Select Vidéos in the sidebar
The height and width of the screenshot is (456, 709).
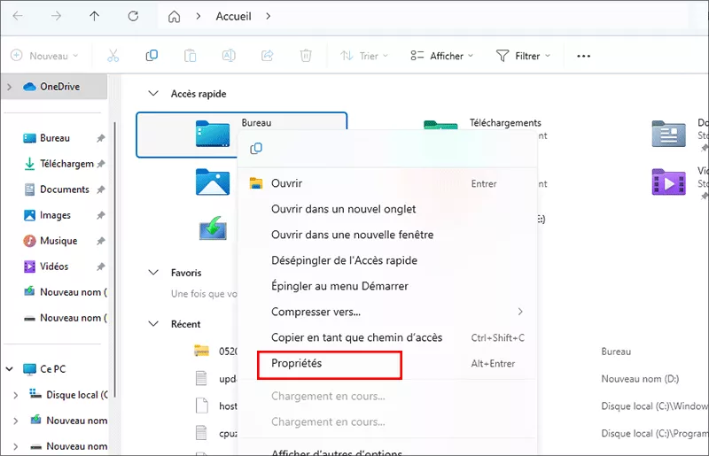tap(54, 267)
